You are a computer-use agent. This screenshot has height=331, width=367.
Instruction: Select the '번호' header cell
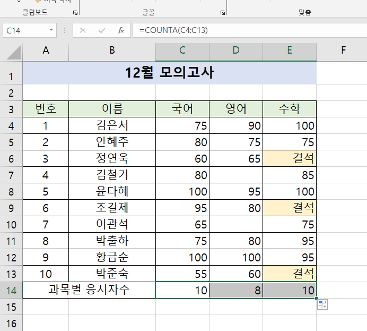pos(46,109)
